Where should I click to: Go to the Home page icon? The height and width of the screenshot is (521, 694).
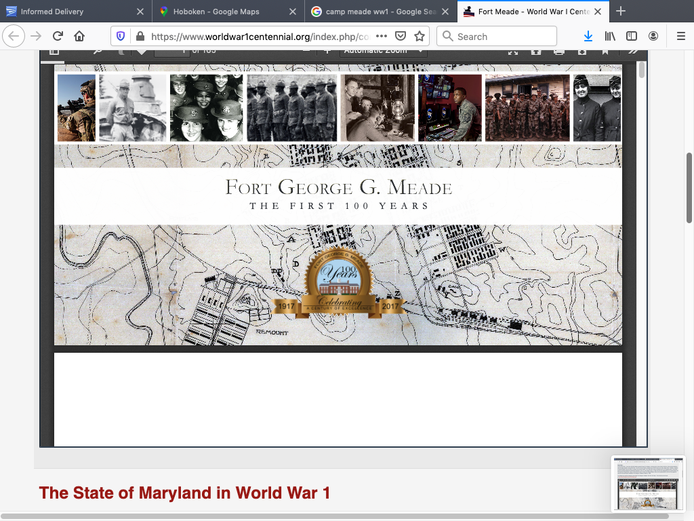(79, 36)
